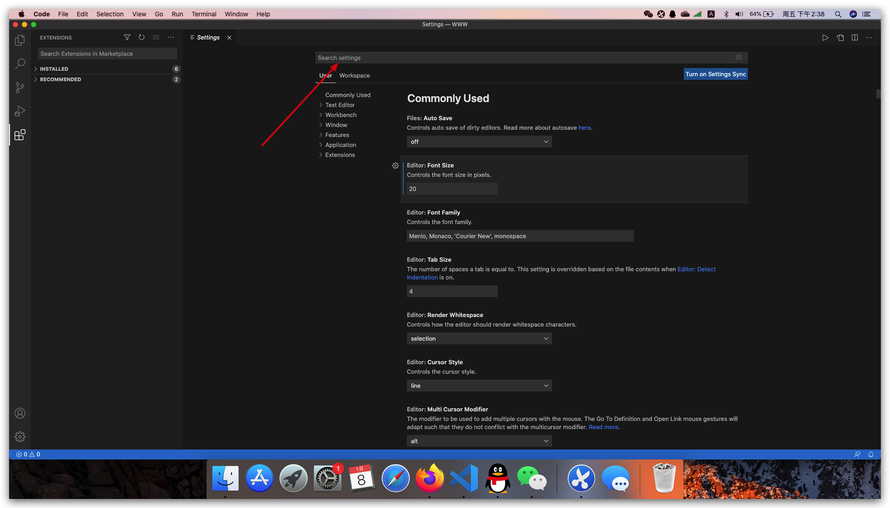Open the Render Whitespace dropdown

(x=479, y=338)
